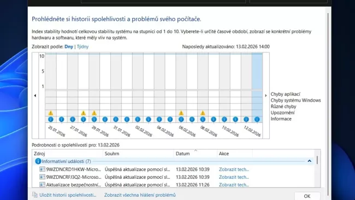Viewport: 355px width, 200px height.
Task: Sort details list by Souhrn column
Action: click(139, 154)
